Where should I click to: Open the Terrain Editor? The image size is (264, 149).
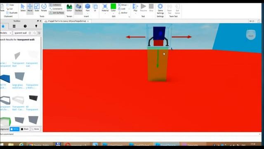pos(69,8)
